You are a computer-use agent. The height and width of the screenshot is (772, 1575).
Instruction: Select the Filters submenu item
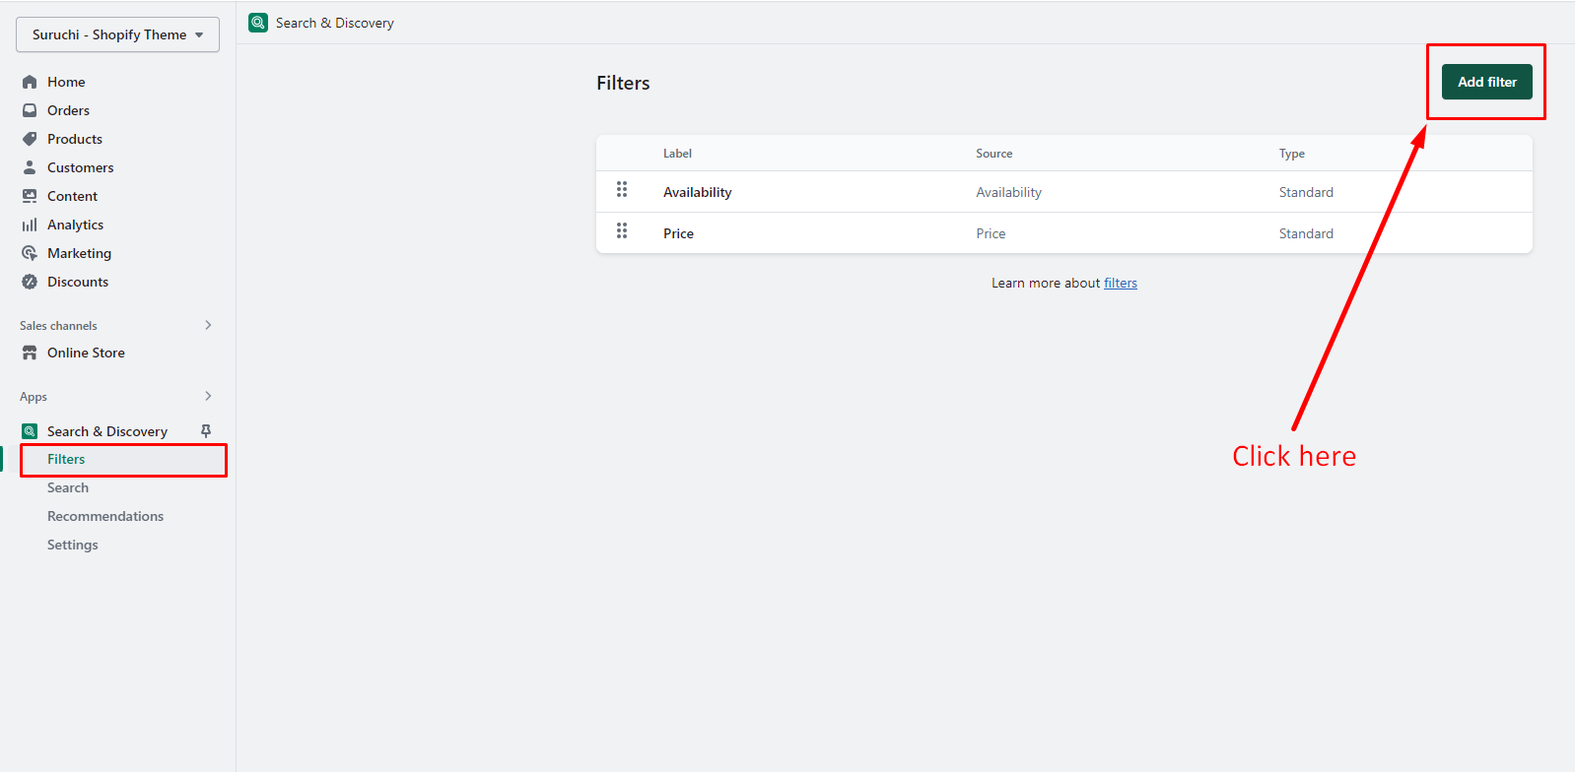66,459
